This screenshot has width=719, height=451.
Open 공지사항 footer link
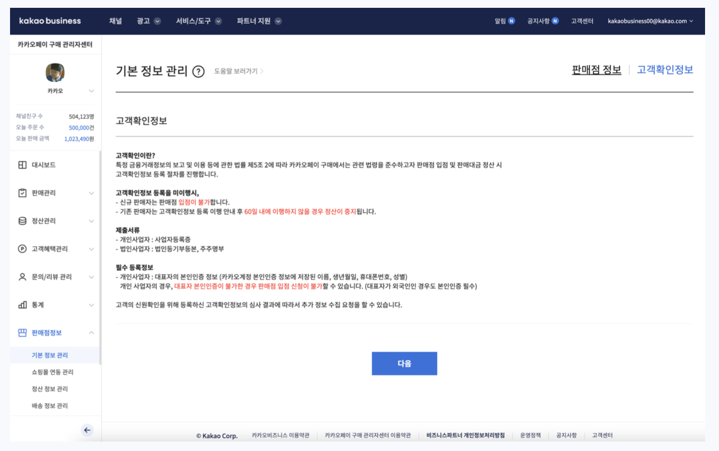(567, 435)
